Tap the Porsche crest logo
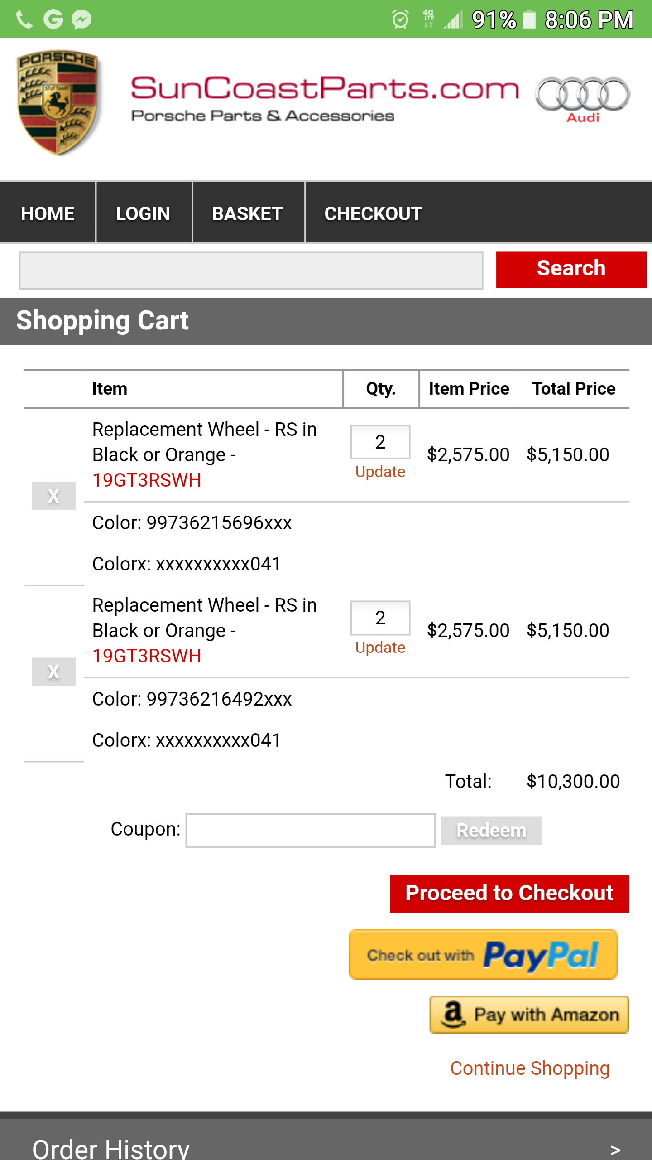652x1160 pixels. pyautogui.click(x=58, y=103)
